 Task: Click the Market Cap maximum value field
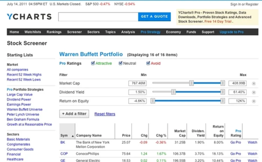click(238, 83)
